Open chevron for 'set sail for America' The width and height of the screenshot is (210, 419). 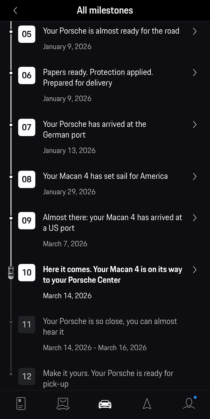point(195,176)
